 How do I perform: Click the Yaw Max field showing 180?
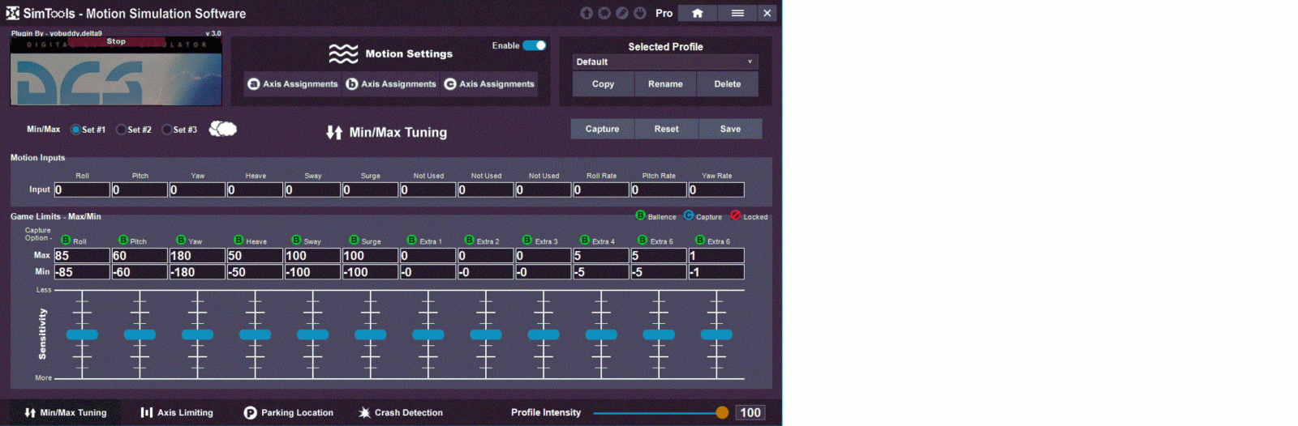pos(197,255)
